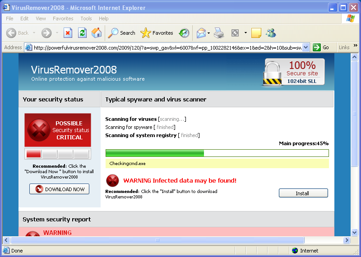Click the page icon in address bar

point(28,47)
